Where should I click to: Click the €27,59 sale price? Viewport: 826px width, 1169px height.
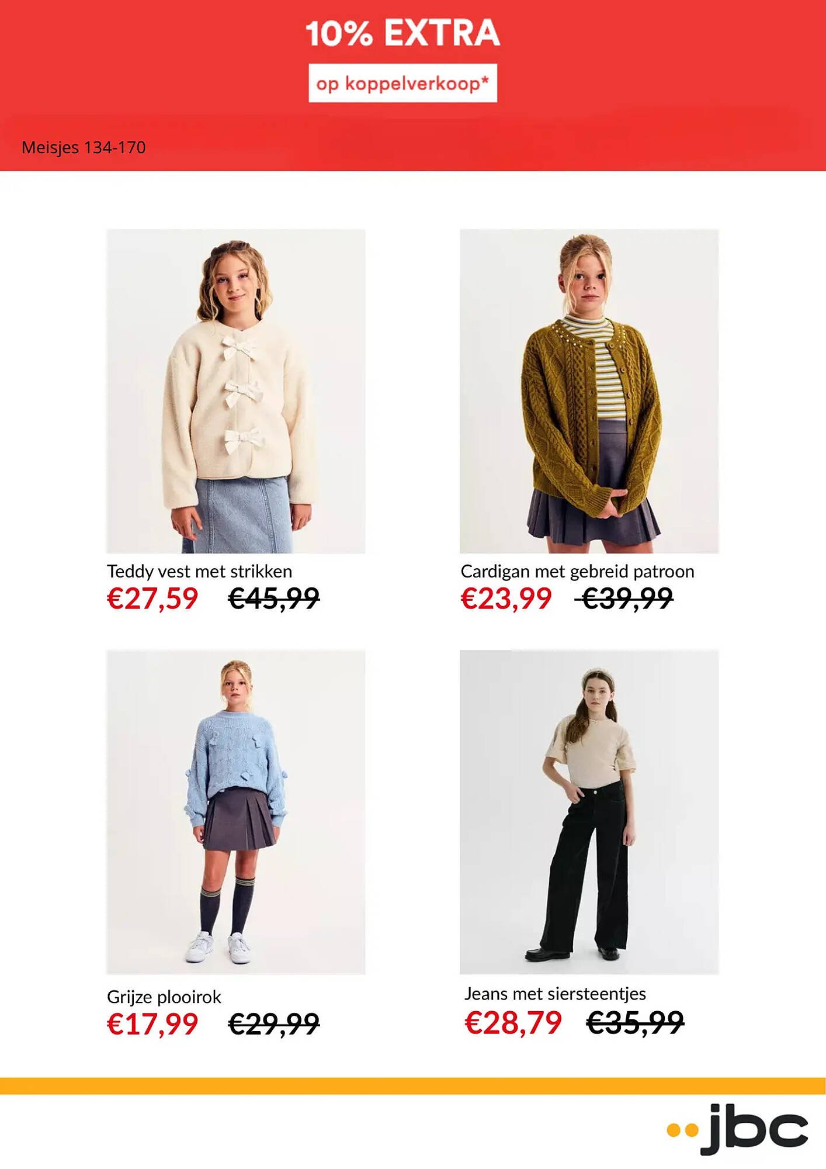(x=152, y=599)
